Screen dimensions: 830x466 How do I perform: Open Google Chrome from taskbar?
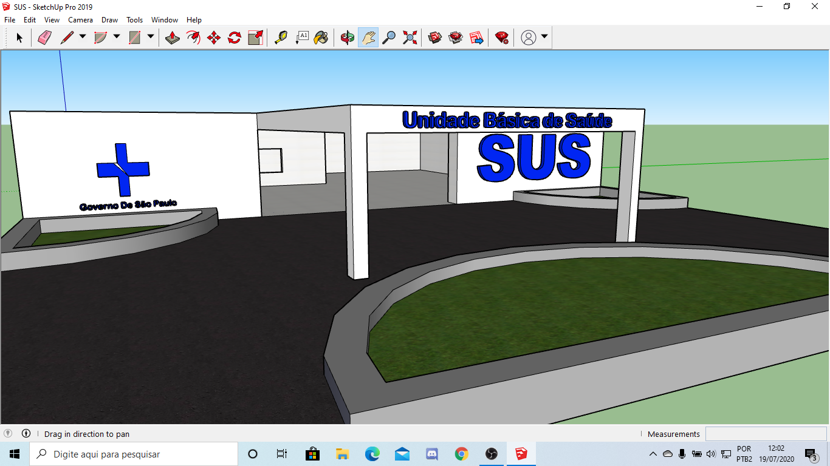[x=462, y=454]
